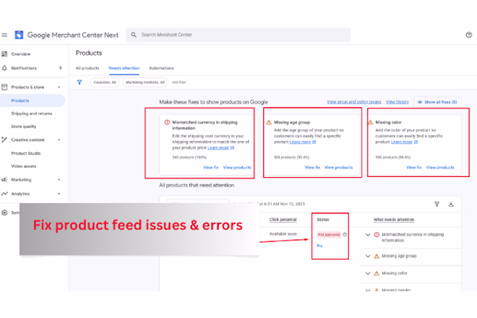Switch to the All products tab
This screenshot has height=318, width=477.
(x=87, y=68)
